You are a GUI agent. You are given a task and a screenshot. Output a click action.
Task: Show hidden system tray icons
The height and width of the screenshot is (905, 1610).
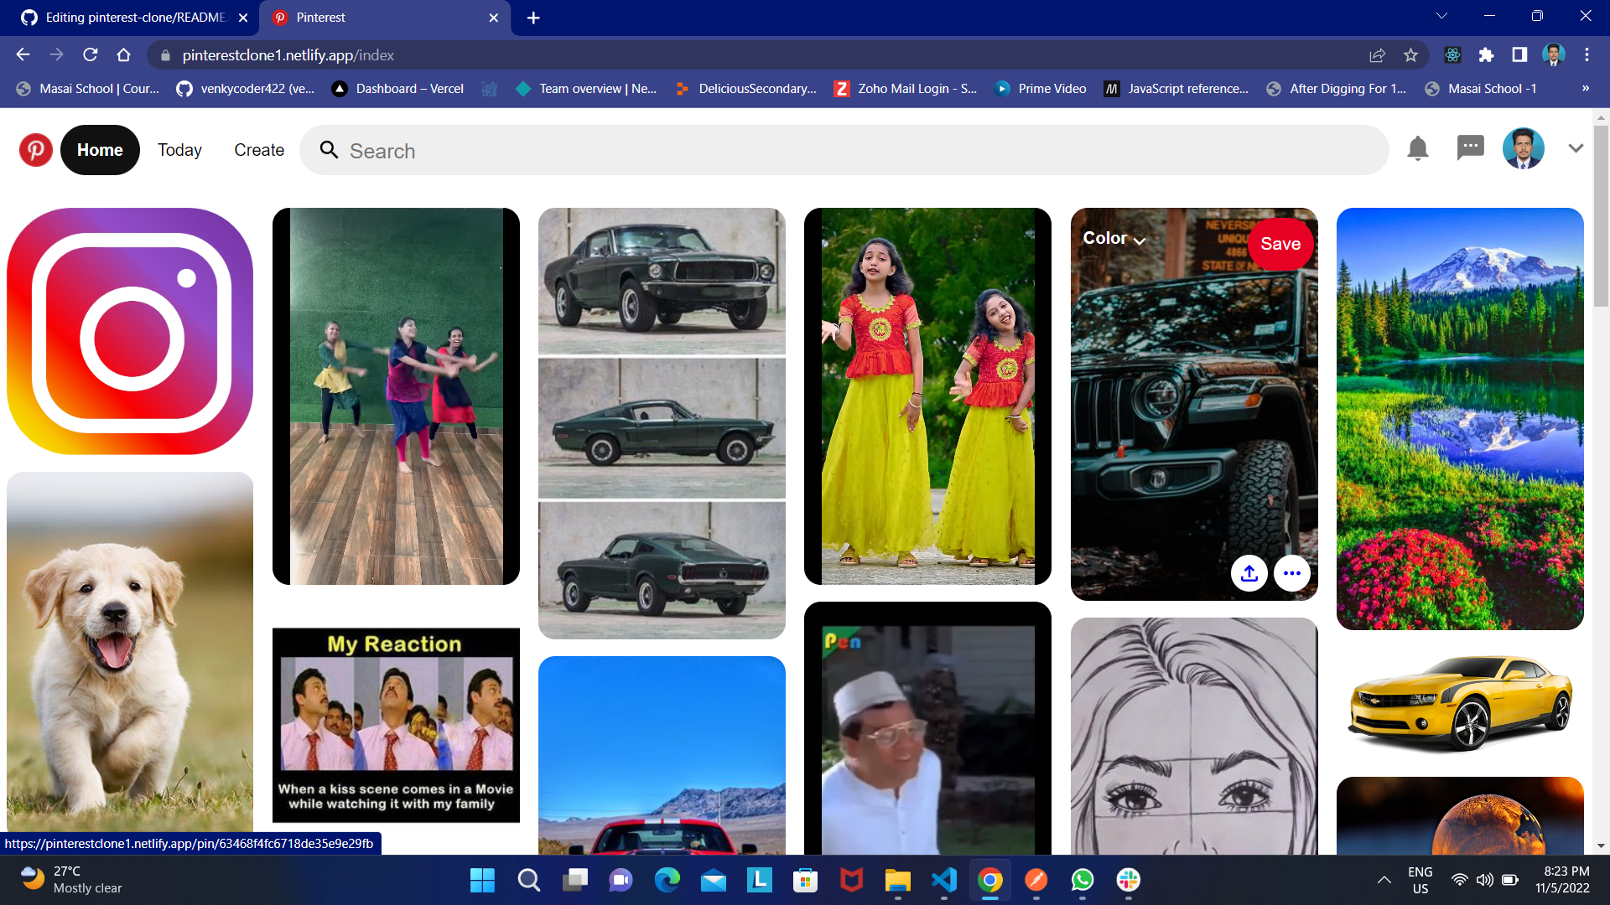point(1384,880)
